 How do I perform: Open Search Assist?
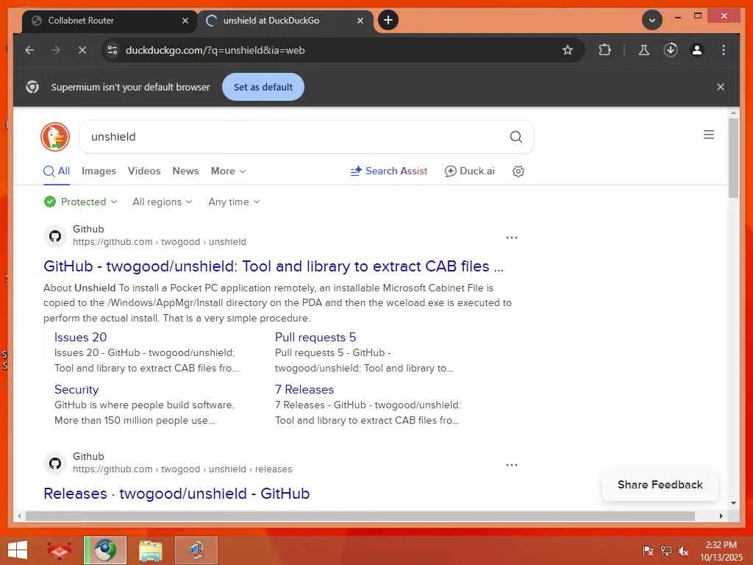(389, 171)
